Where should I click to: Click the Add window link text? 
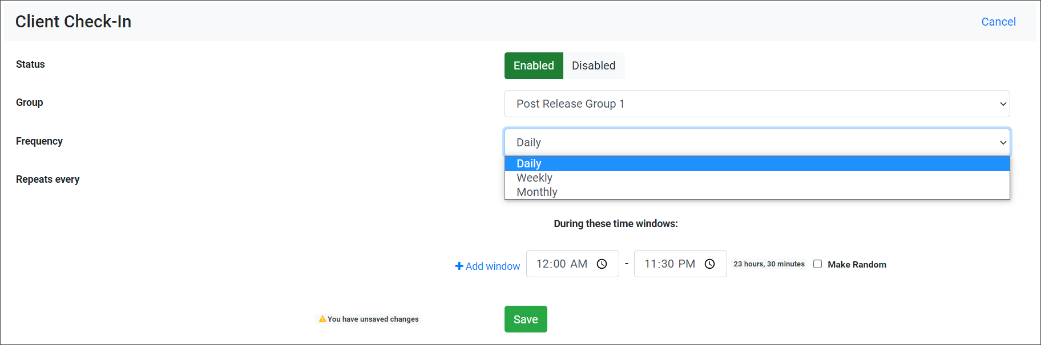tap(493, 266)
